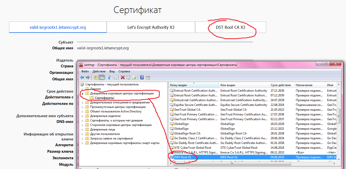Click the Copy icon in toolbar
This screenshot has width=346, height=169.
point(115,77)
